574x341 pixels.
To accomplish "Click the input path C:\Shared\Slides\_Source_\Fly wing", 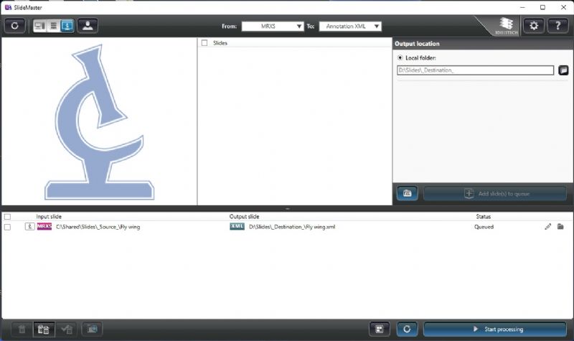I will pos(98,227).
